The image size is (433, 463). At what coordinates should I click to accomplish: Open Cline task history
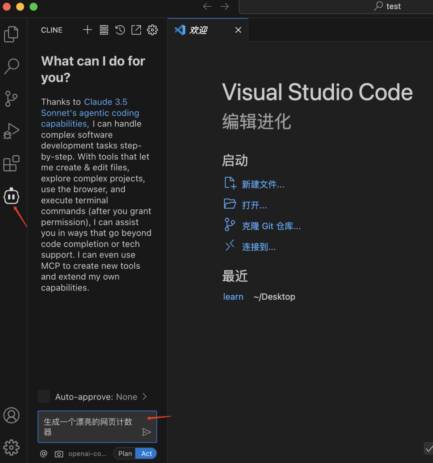pos(120,30)
